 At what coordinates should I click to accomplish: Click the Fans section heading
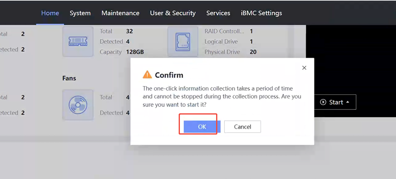point(69,78)
